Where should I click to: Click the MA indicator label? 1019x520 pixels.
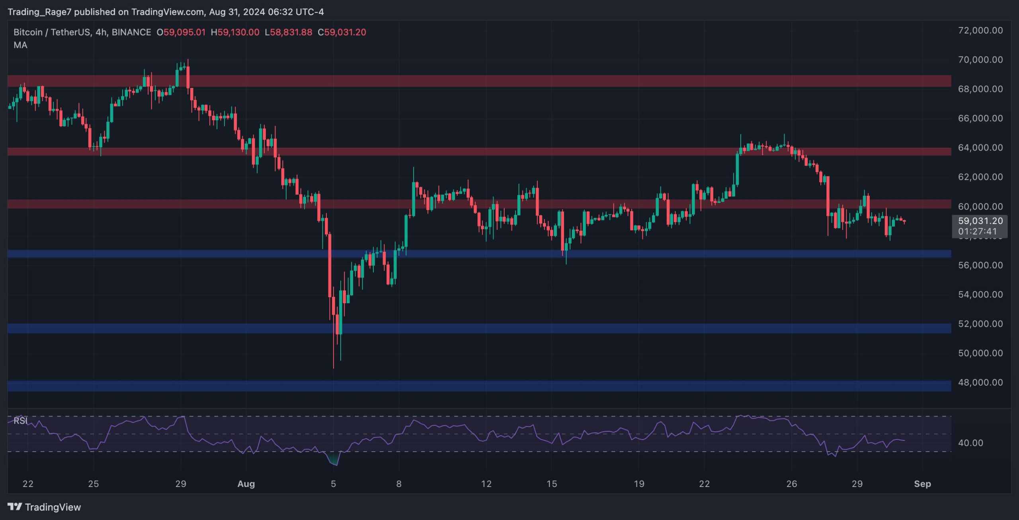[x=20, y=45]
